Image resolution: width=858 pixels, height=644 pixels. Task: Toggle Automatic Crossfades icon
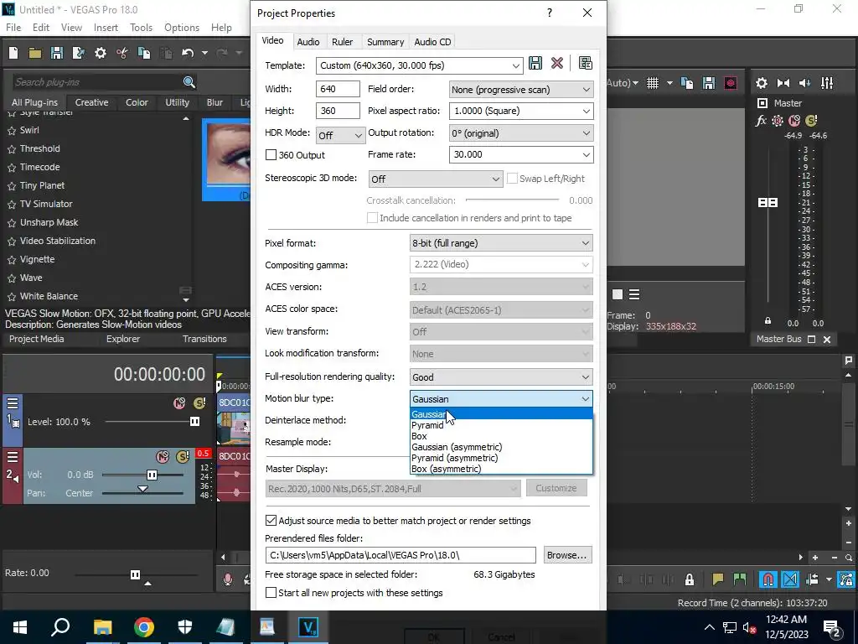(x=790, y=579)
